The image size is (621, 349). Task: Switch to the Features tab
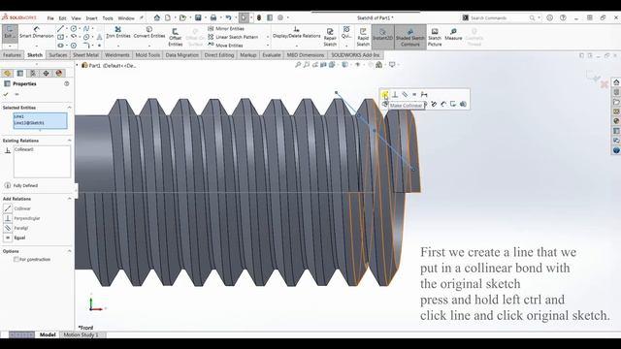tap(12, 55)
